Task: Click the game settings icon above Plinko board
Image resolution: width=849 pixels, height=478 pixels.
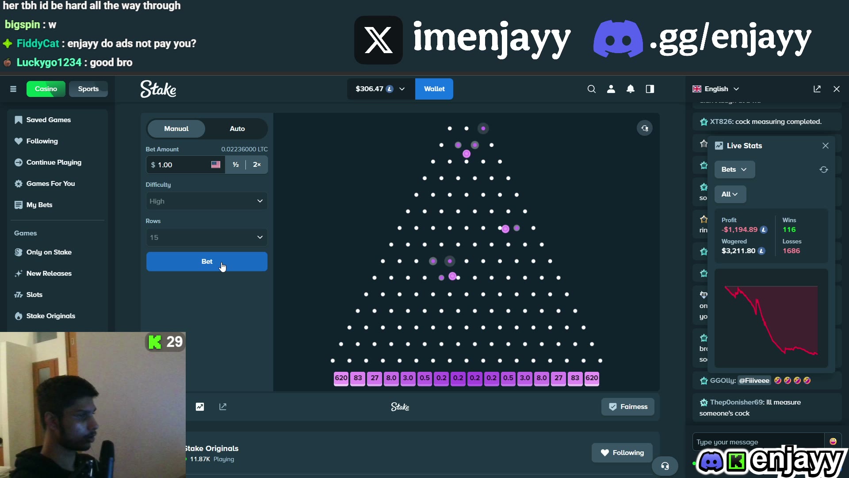Action: pos(645,128)
